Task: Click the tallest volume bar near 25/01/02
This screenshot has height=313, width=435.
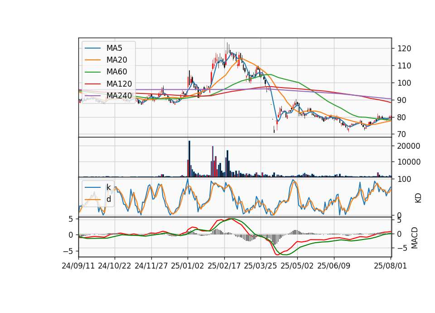Action: pyautogui.click(x=189, y=159)
